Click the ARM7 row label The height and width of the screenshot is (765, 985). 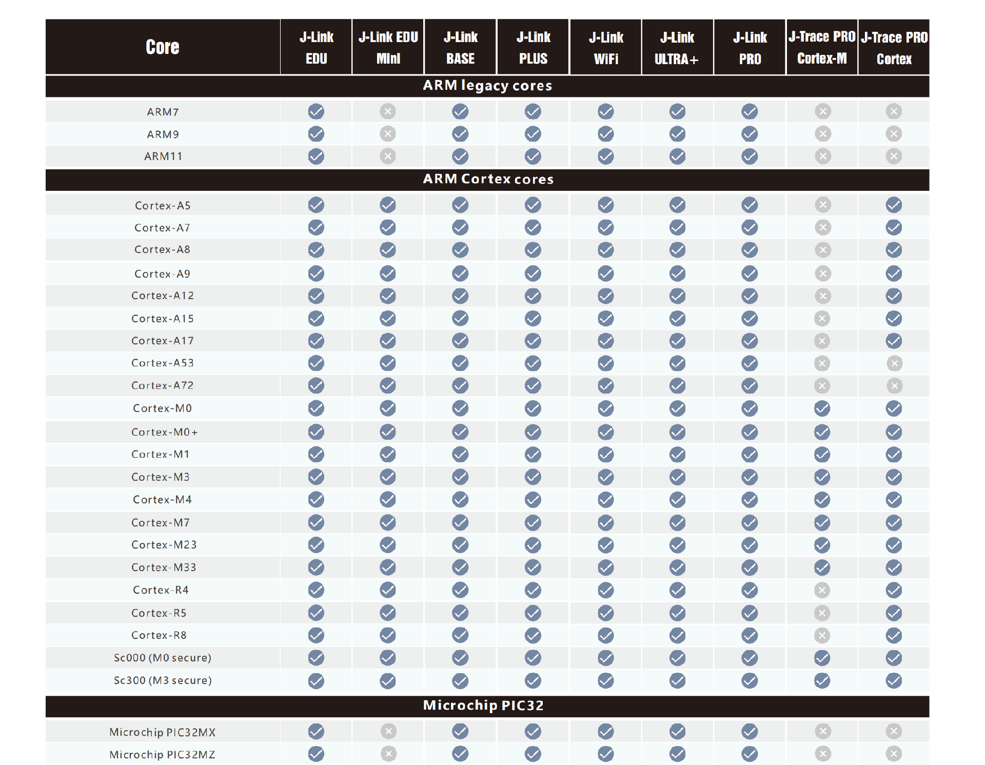163,112
